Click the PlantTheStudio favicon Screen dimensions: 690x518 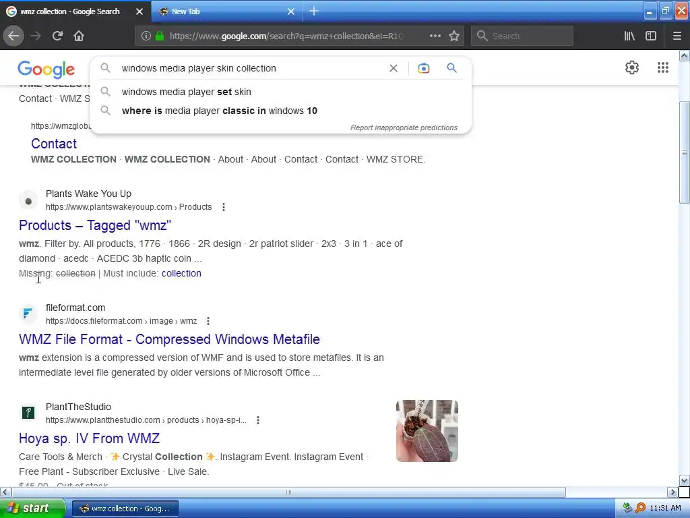28,413
